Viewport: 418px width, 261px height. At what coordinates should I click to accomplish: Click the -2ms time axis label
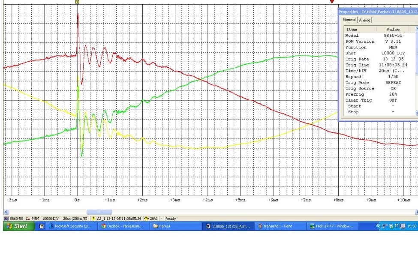(x=12, y=200)
